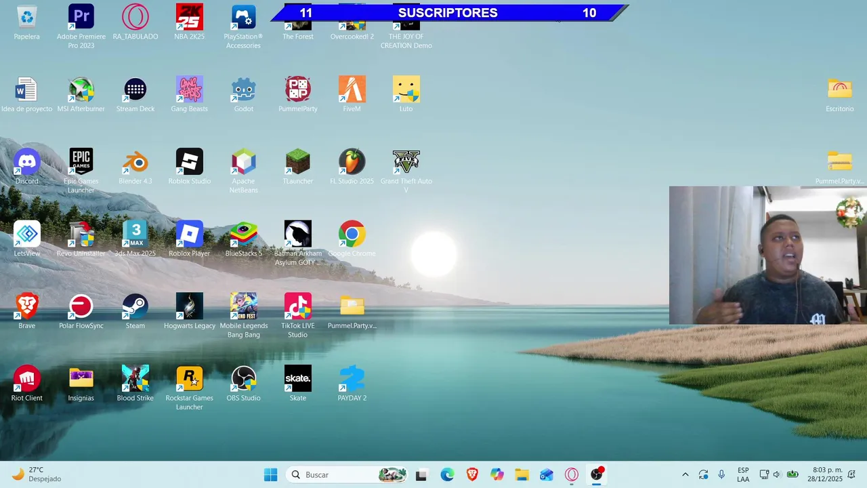
Task: Launch Roblox Studio shortcut
Action: 190,162
